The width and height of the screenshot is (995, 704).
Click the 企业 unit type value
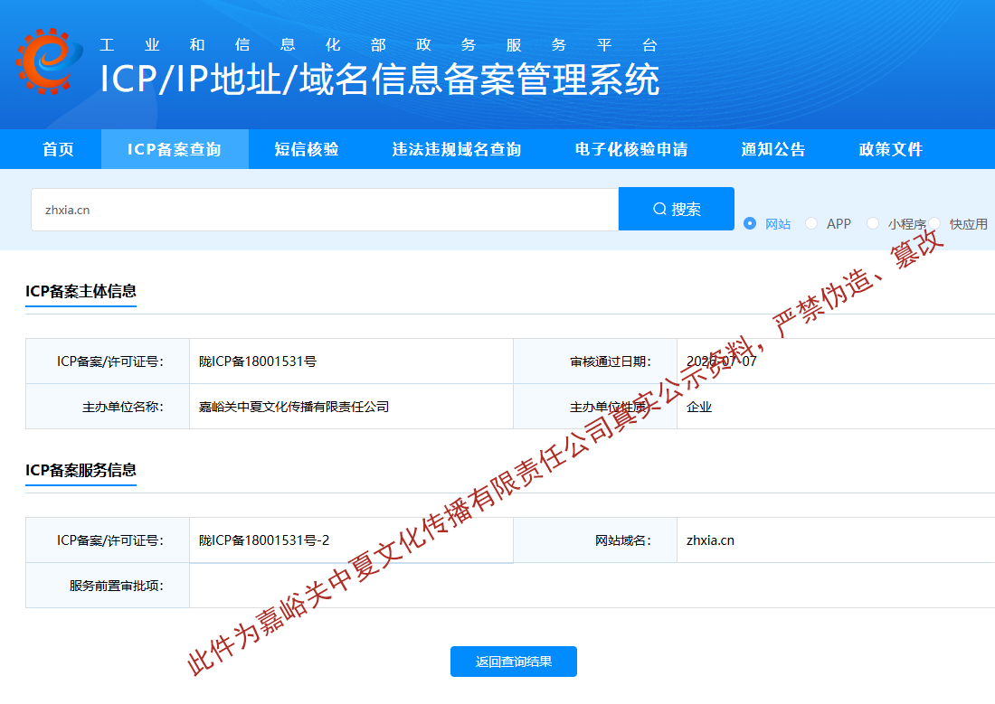coord(699,408)
